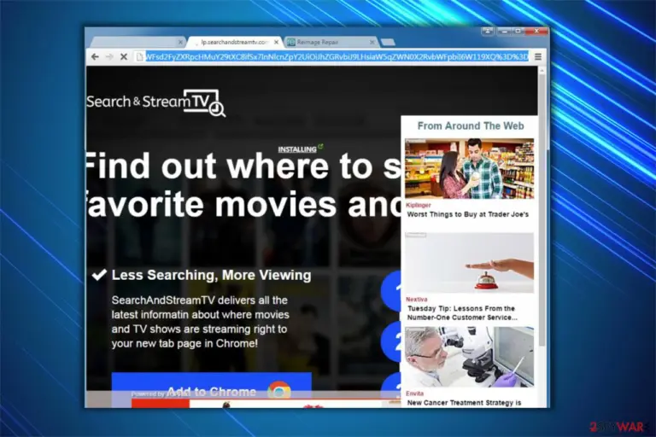Open the Chrome hamburger menu
This screenshot has width=656, height=437.
click(538, 56)
